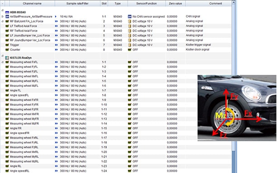
Task: Click 10 Hz / NA sample rate value
Action: pyautogui.click(x=66, y=17)
